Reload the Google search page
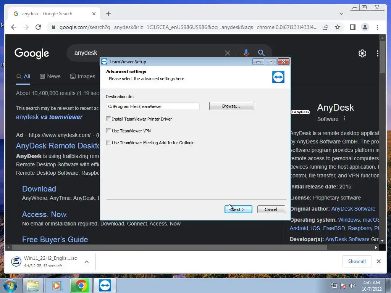Screen dimensions: 391x293 [38, 27]
